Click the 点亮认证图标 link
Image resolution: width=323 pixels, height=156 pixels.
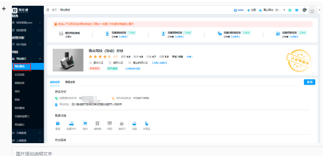(x=160, y=63)
